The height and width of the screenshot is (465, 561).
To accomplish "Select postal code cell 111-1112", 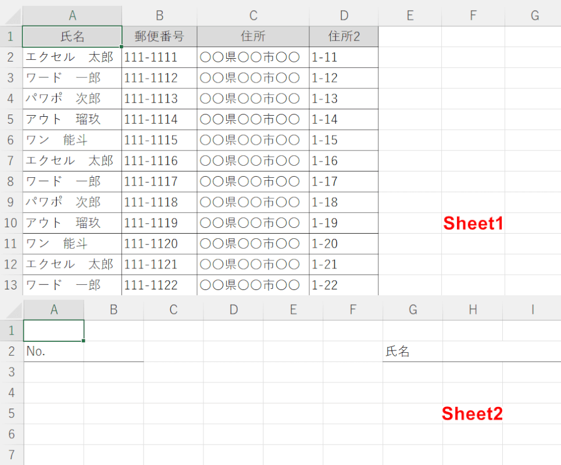I will click(x=159, y=78).
